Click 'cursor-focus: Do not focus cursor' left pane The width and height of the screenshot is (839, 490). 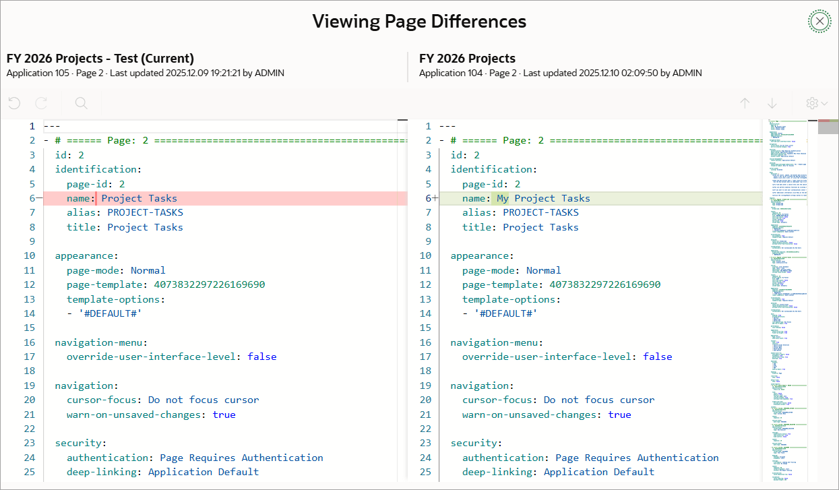(x=162, y=400)
